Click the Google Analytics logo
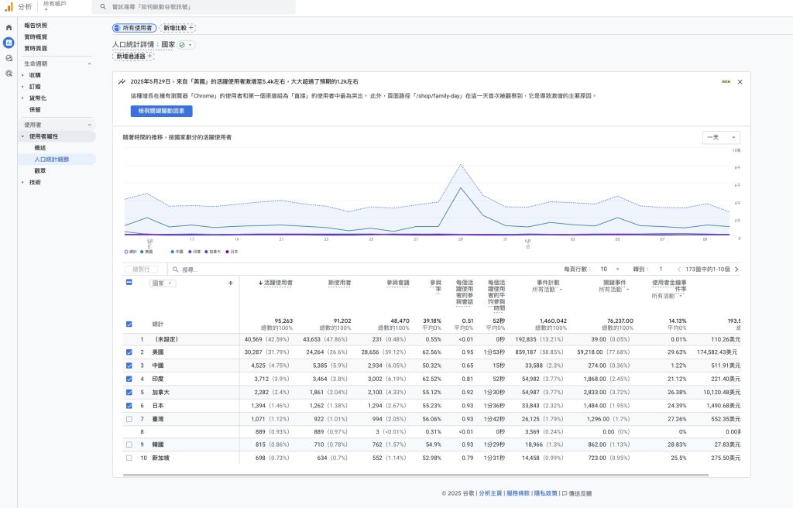This screenshot has width=793, height=508. tap(9, 7)
